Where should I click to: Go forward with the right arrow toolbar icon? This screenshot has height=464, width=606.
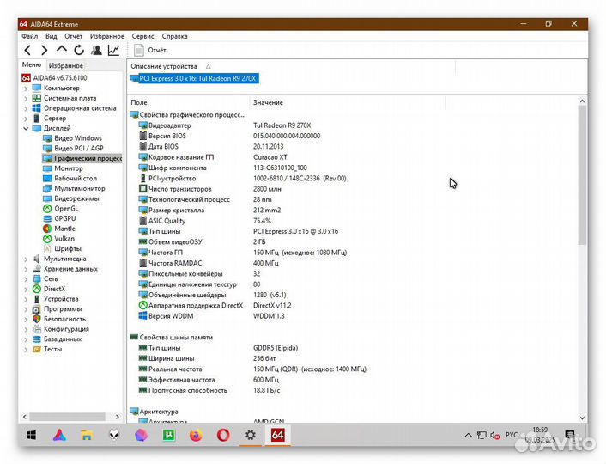tap(44, 50)
